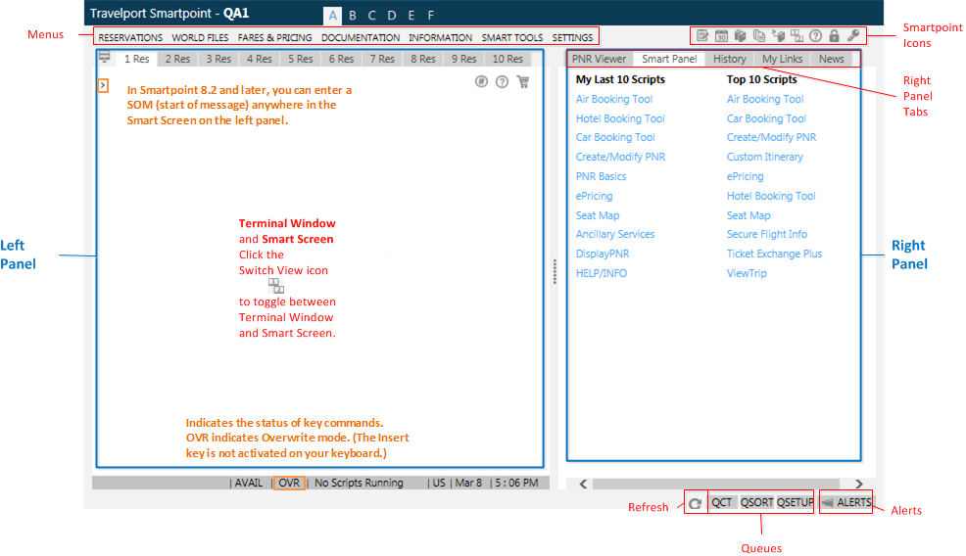Screen dimensions: 966x556
Task: Expand the Fares & Pricing menu
Action: (274, 38)
